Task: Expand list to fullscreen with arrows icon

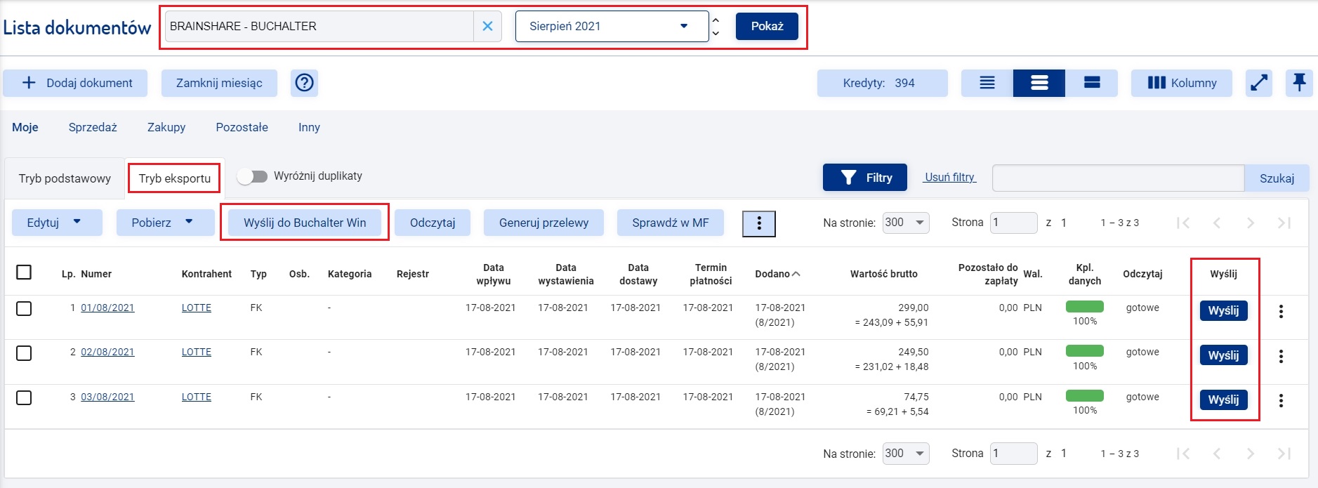Action: coord(1259,83)
